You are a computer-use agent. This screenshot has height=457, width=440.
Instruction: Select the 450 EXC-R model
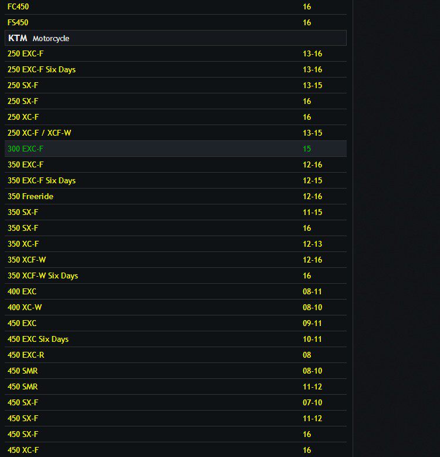pyautogui.click(x=25, y=355)
